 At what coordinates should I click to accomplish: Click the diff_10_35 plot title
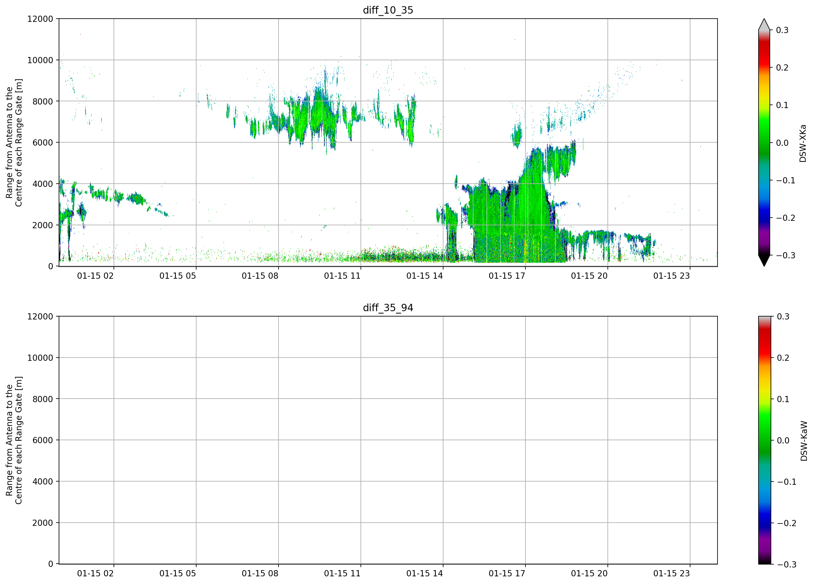[388, 10]
